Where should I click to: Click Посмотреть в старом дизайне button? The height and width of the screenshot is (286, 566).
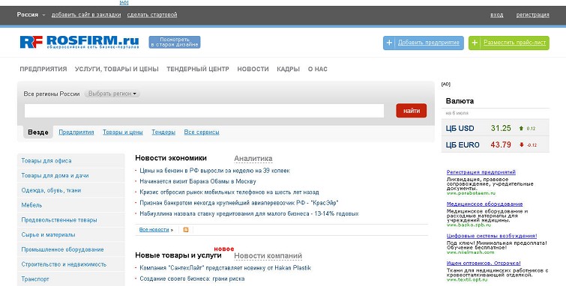(x=175, y=42)
